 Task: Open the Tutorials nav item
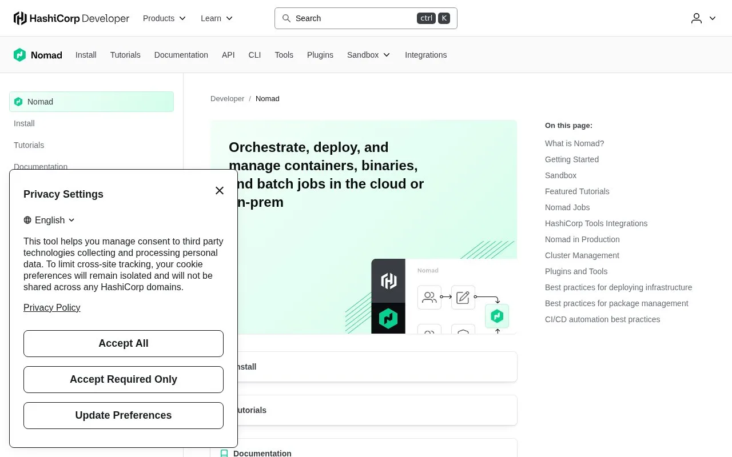tap(125, 55)
